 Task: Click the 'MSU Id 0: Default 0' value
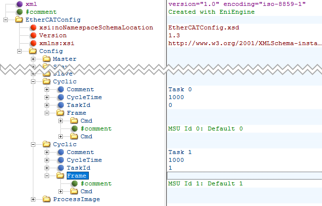click(205, 129)
